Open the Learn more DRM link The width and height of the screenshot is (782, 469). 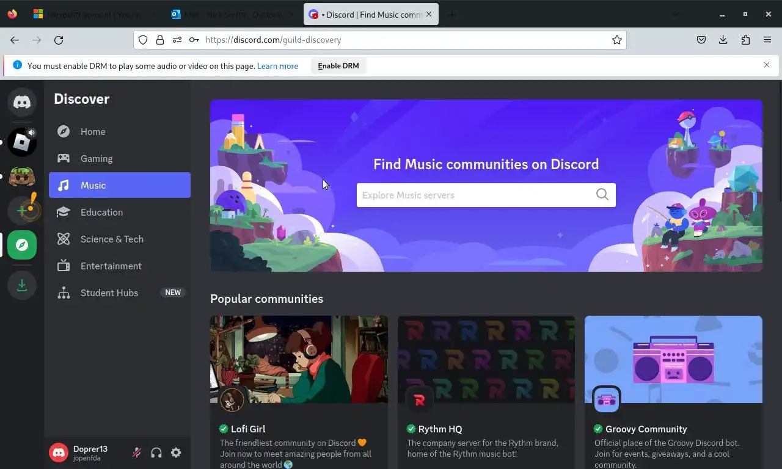coord(277,66)
